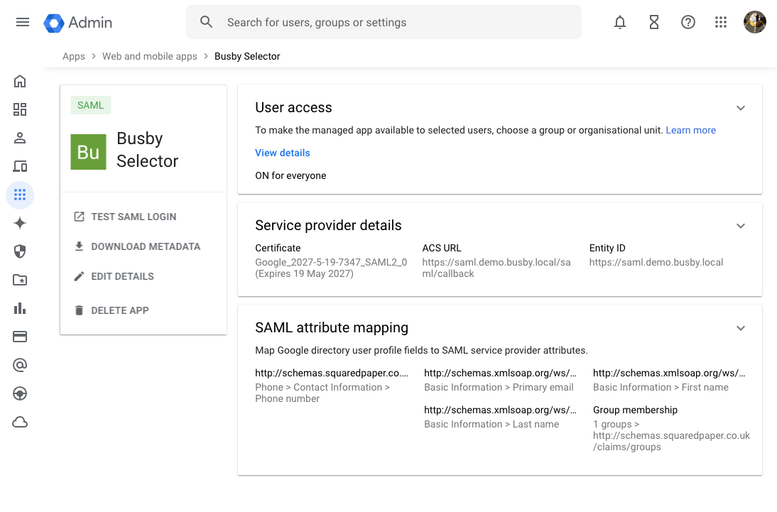Image resolution: width=777 pixels, height=512 pixels.
Task: Go to Apps breadcrumb
Action: [x=74, y=57]
